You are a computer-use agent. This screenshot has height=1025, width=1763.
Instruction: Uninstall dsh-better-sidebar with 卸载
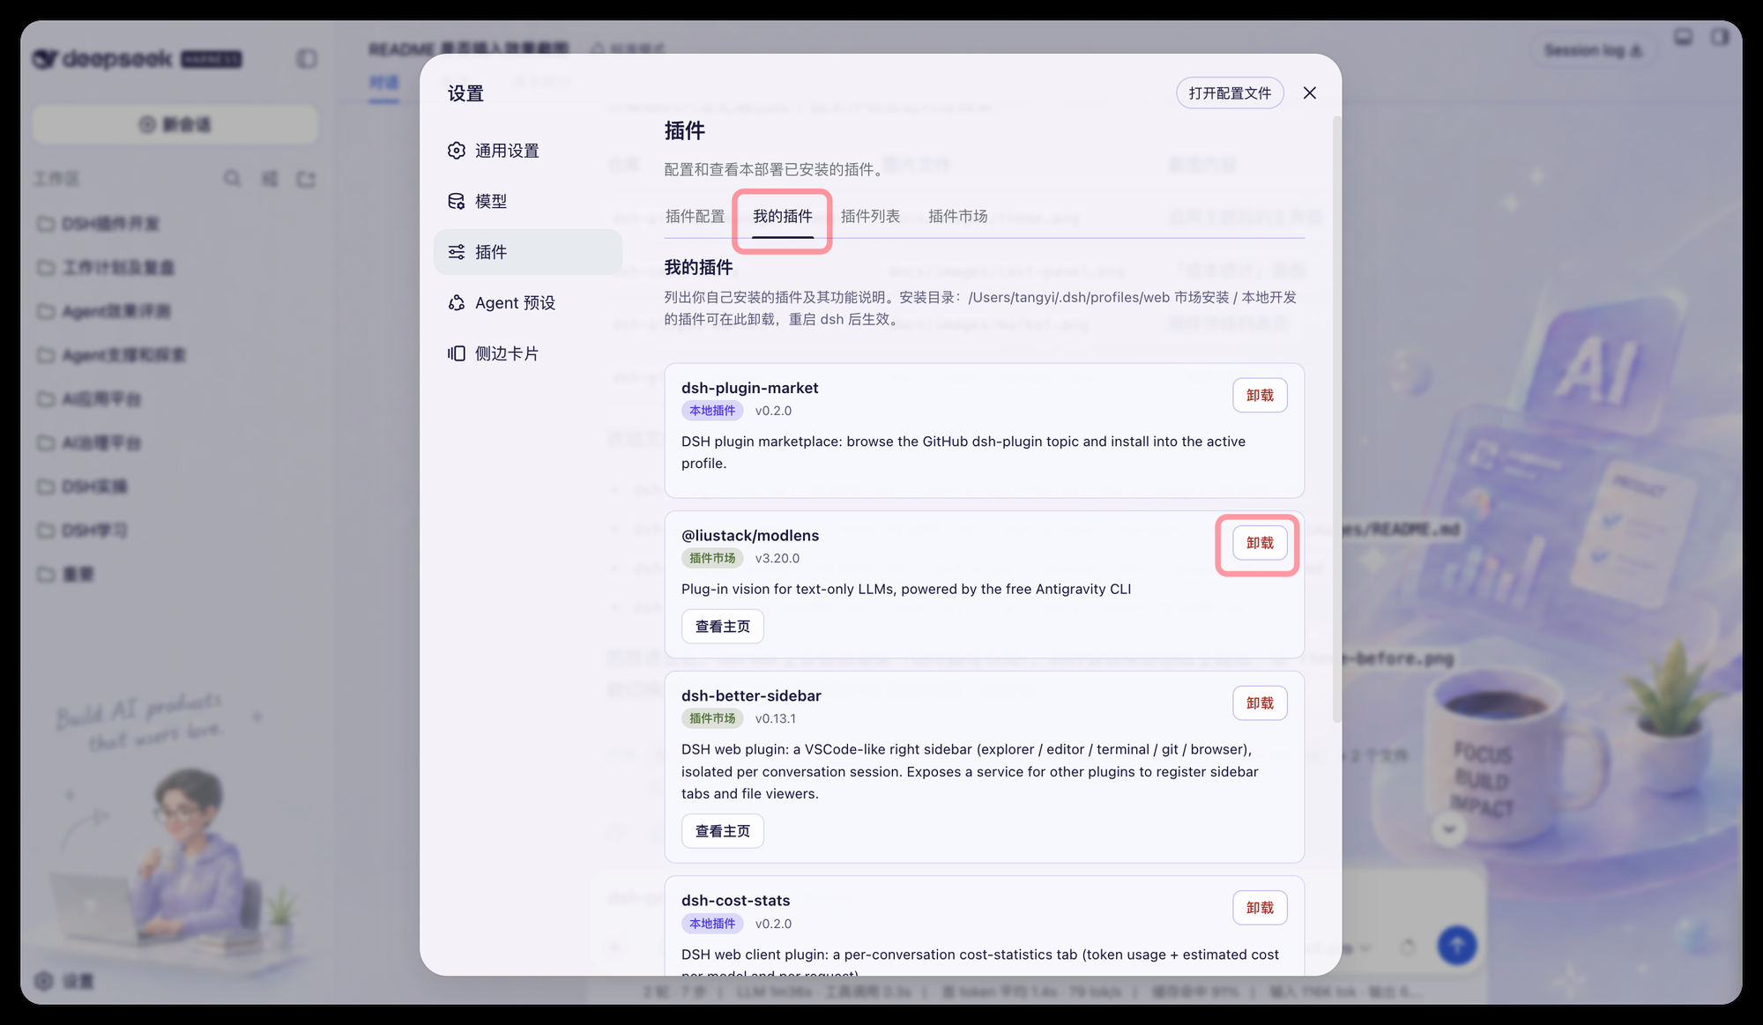1260,703
